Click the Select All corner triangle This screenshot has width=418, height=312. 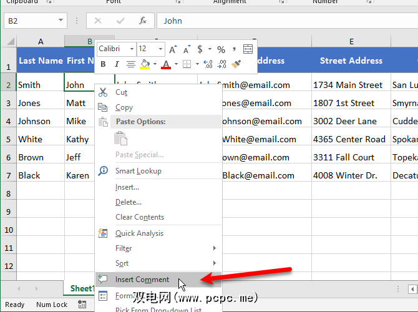pos(11,42)
